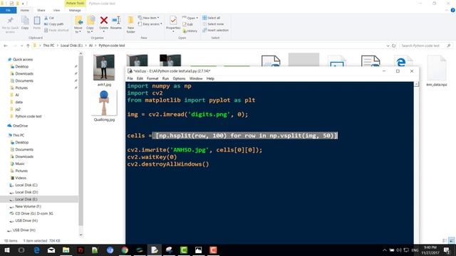The height and width of the screenshot is (256, 456).
Task: Click the Rename ribbon icon
Action: coord(116,23)
